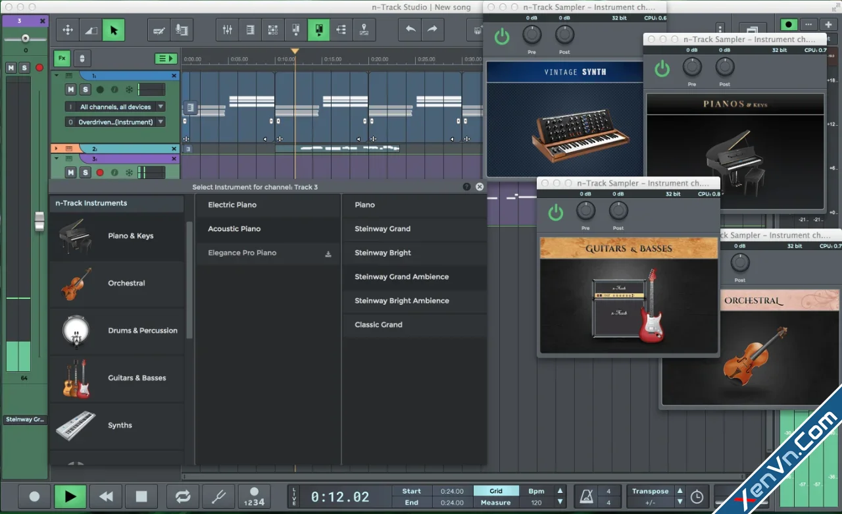Select the pencil draw tool
Screen dimensions: 842x514
click(x=159, y=30)
